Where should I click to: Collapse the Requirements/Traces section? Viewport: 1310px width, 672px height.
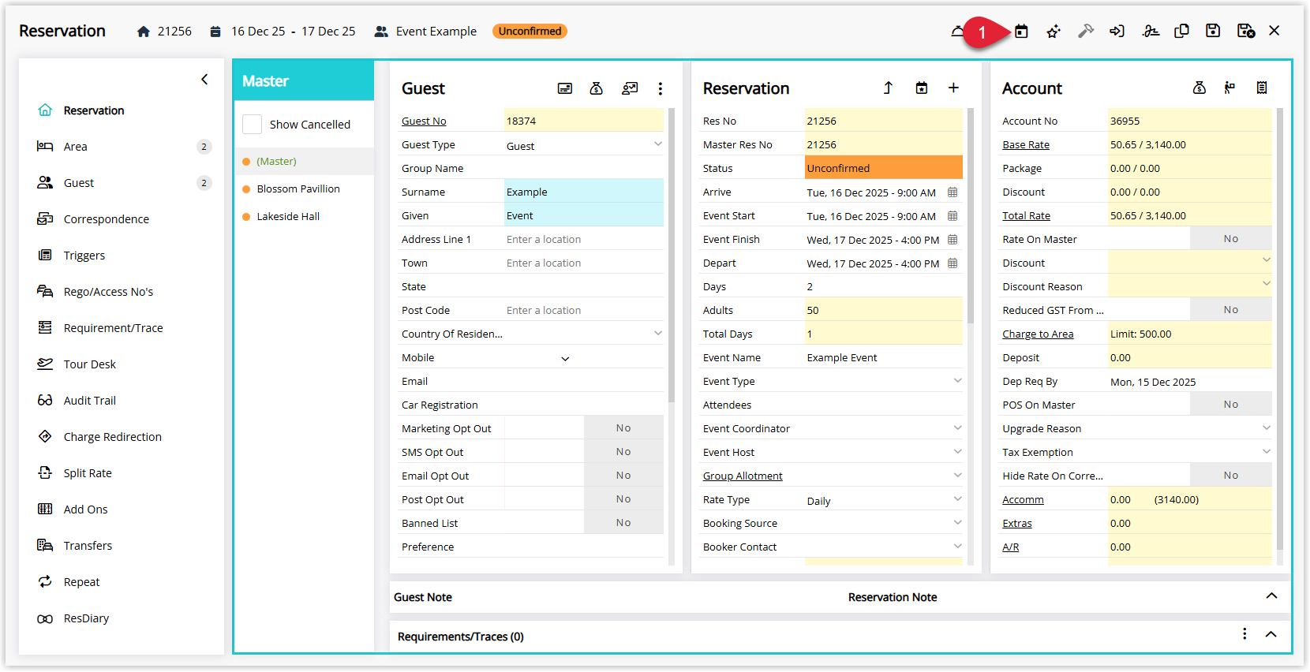click(x=1271, y=634)
